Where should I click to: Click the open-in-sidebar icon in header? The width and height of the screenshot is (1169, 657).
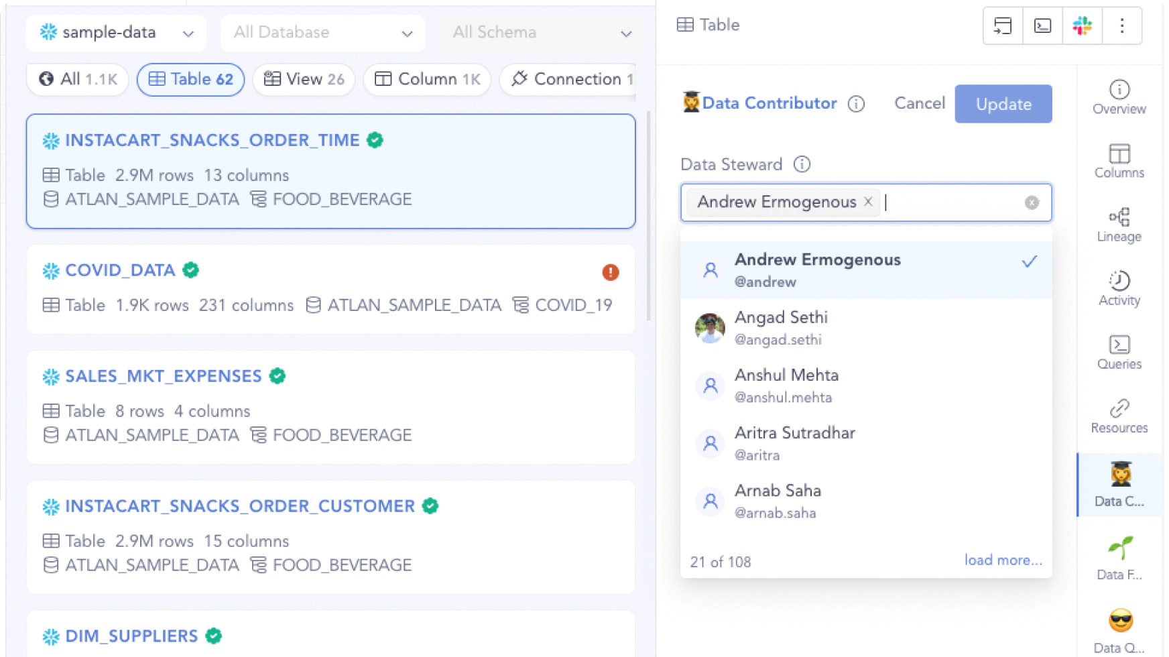pyautogui.click(x=1003, y=26)
